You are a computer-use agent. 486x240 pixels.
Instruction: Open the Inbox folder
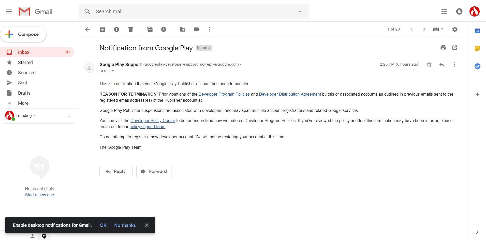(37, 52)
